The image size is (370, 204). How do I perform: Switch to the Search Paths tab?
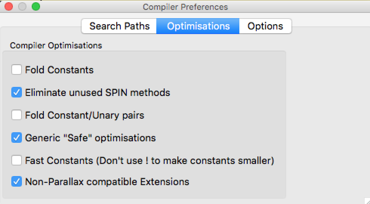point(119,26)
